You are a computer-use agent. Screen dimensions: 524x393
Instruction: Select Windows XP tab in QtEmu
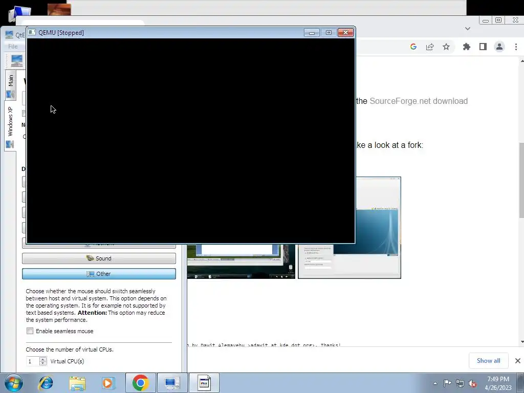[10, 126]
